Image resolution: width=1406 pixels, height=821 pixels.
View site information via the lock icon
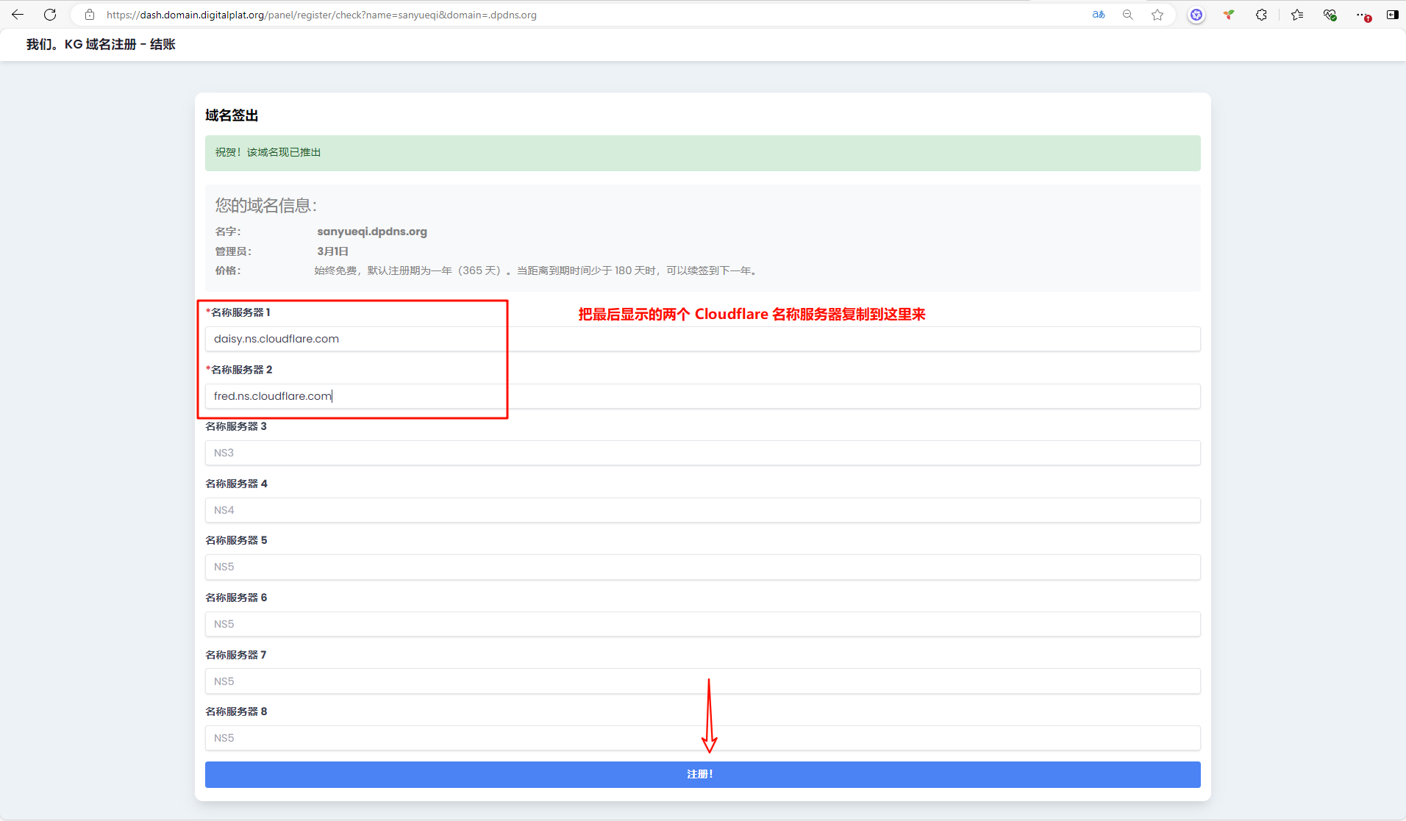click(x=90, y=15)
